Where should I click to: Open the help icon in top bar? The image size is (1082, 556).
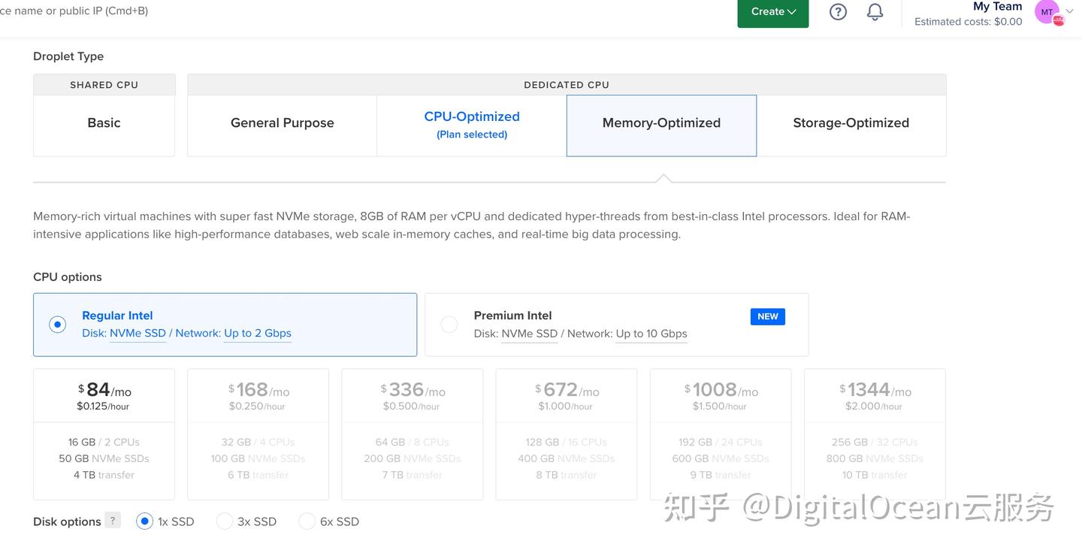pyautogui.click(x=838, y=11)
